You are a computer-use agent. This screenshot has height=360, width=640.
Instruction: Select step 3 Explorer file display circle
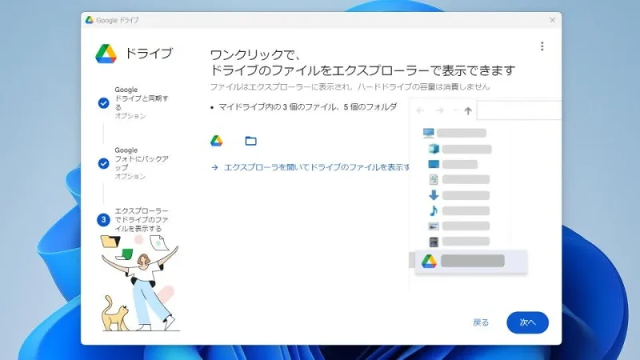[103, 219]
